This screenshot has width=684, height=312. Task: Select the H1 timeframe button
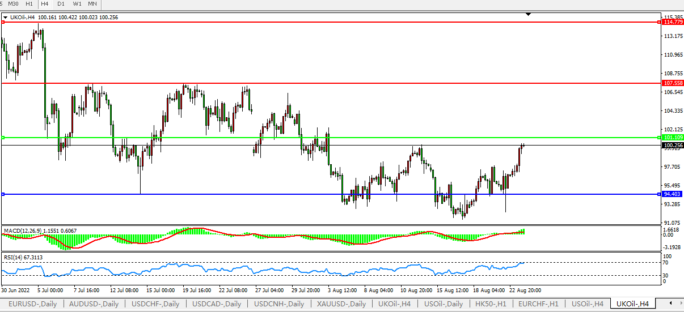click(x=29, y=4)
